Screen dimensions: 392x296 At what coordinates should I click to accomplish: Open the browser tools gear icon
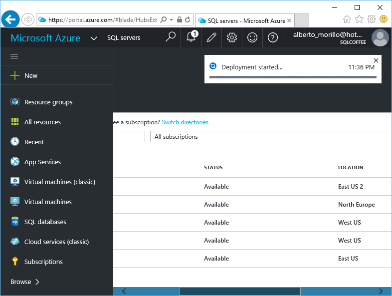pos(371,19)
